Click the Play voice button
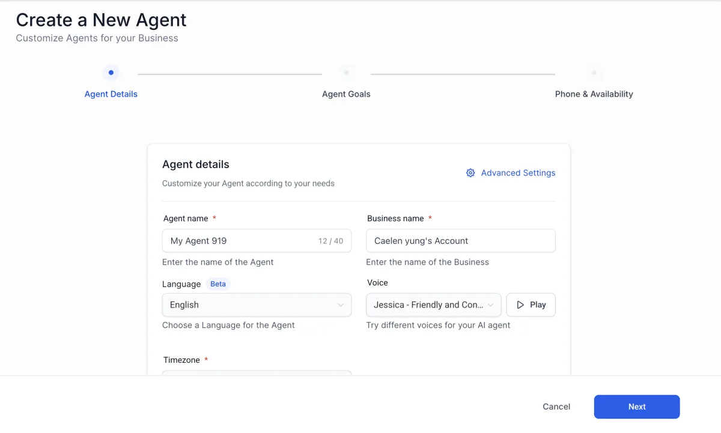Image resolution: width=721 pixels, height=433 pixels. click(x=531, y=304)
